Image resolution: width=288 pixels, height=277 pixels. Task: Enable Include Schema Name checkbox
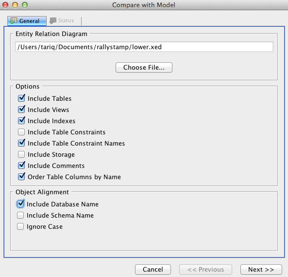coord(20,215)
